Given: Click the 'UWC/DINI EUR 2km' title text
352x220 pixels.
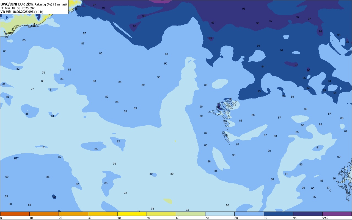Looking at the screenshot, I should pos(17,4).
